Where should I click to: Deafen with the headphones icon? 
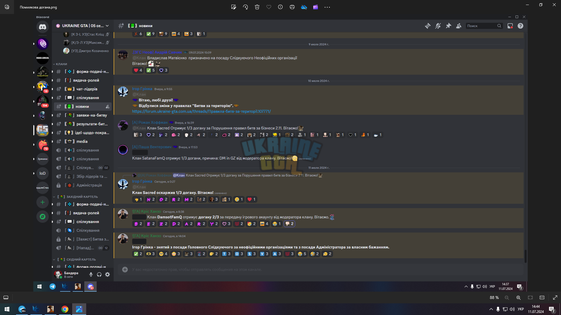[x=99, y=274]
